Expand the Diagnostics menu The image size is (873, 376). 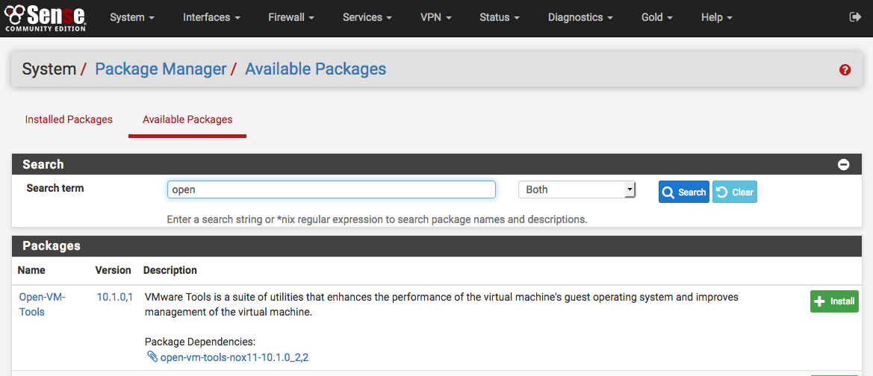click(580, 17)
